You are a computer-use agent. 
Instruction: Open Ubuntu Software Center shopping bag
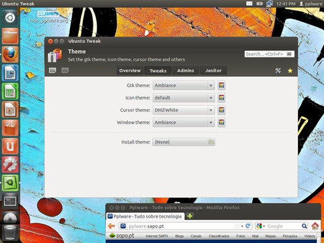click(10, 128)
